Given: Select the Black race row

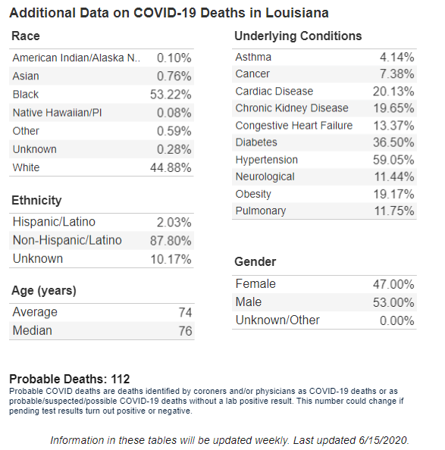Looking at the screenshot, I should [102, 94].
